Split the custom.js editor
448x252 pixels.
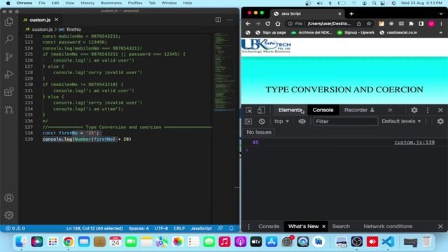coord(218,20)
